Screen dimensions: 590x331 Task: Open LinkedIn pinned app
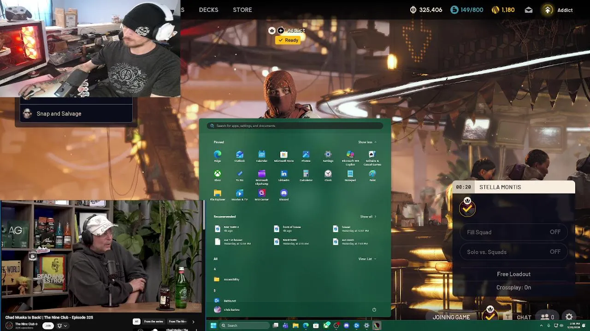pos(284,176)
